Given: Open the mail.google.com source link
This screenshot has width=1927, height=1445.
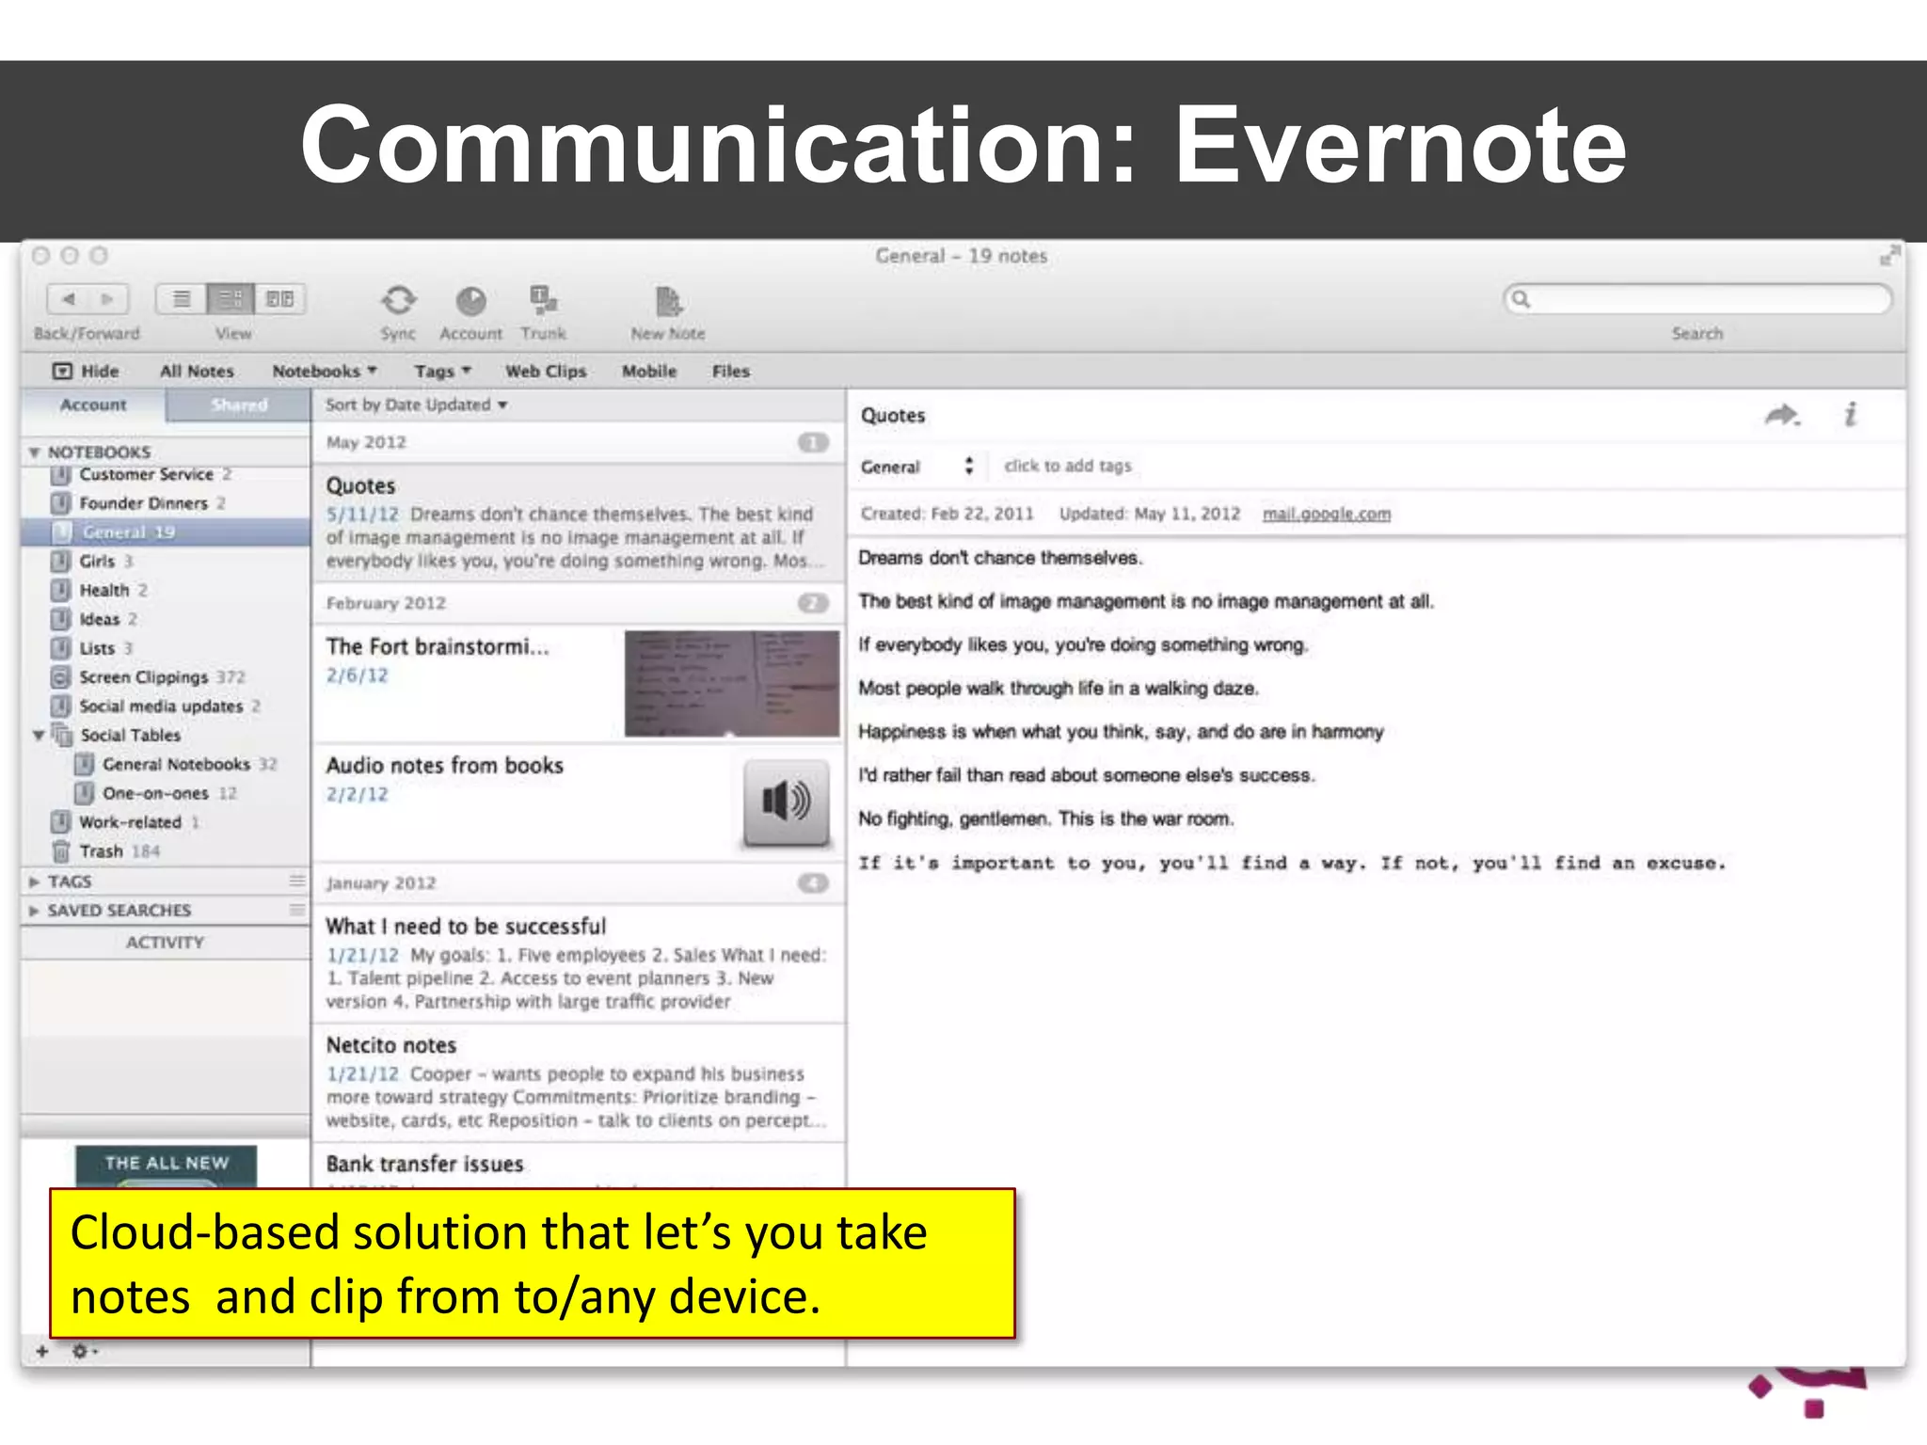Looking at the screenshot, I should click(1326, 514).
